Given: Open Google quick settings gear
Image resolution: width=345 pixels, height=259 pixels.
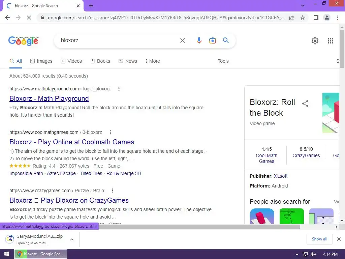Looking at the screenshot, I should coord(315,41).
